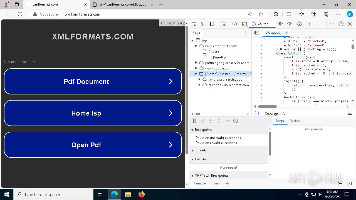Click step over next function icon
Screen dimensions: 356x200
(x=202, y=121)
